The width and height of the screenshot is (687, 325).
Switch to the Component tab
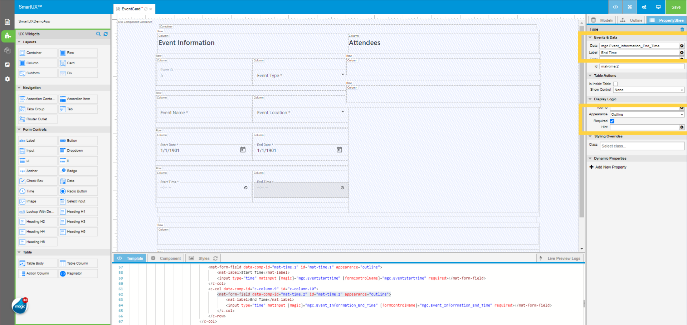point(166,258)
